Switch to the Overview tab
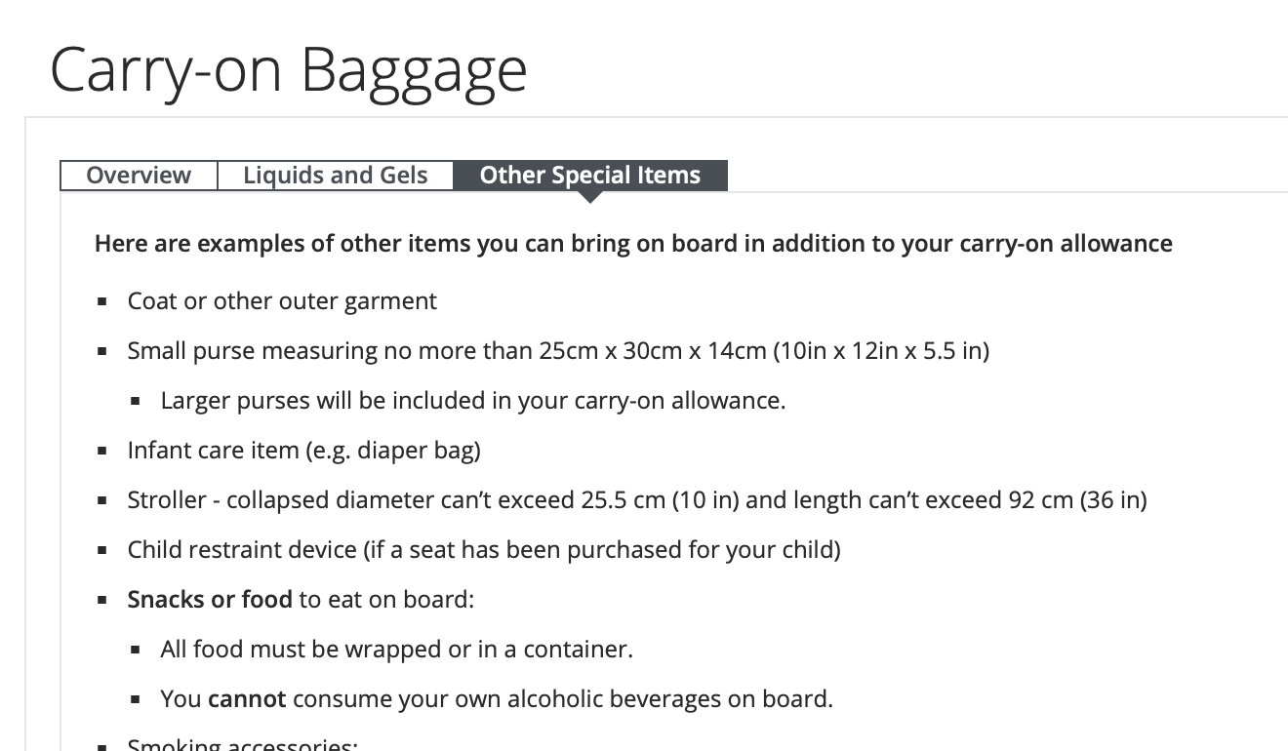Screen dimensions: 1288x751 (x=139, y=176)
